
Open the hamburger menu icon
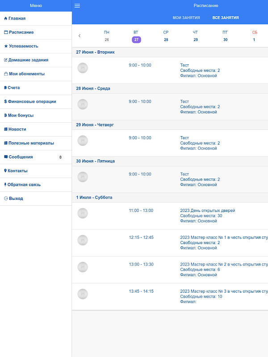coord(77,6)
